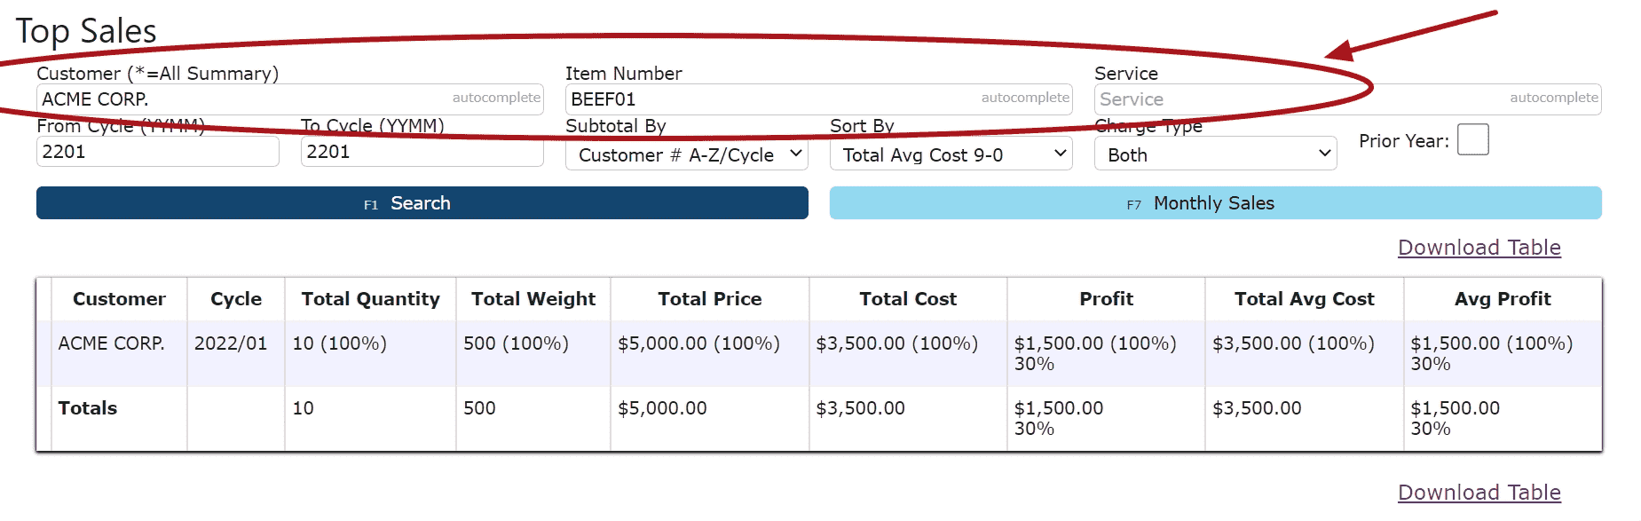Click the Total Price column header
Screen dimensions: 1641x521
point(709,299)
